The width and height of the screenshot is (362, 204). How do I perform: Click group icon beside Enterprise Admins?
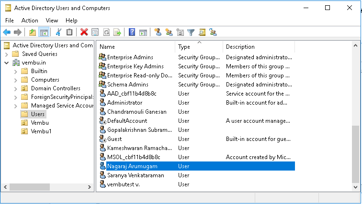[102, 57]
